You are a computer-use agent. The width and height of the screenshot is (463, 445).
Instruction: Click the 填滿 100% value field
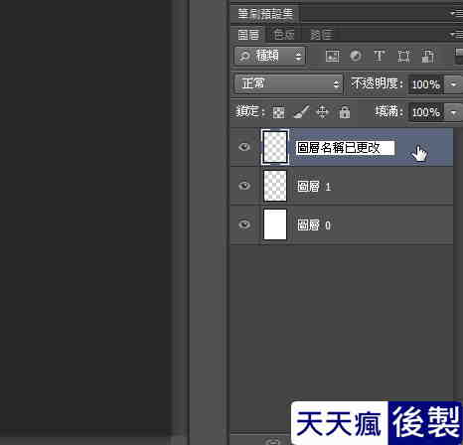coord(426,112)
